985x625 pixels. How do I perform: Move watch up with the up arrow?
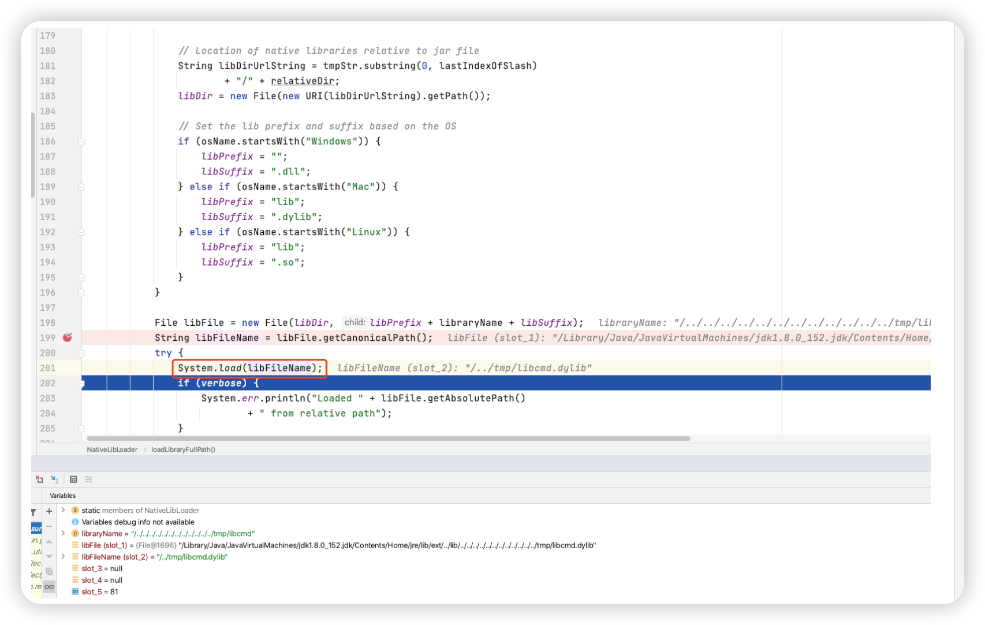49,541
